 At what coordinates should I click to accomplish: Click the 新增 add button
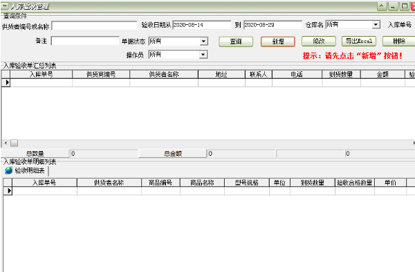[278, 42]
